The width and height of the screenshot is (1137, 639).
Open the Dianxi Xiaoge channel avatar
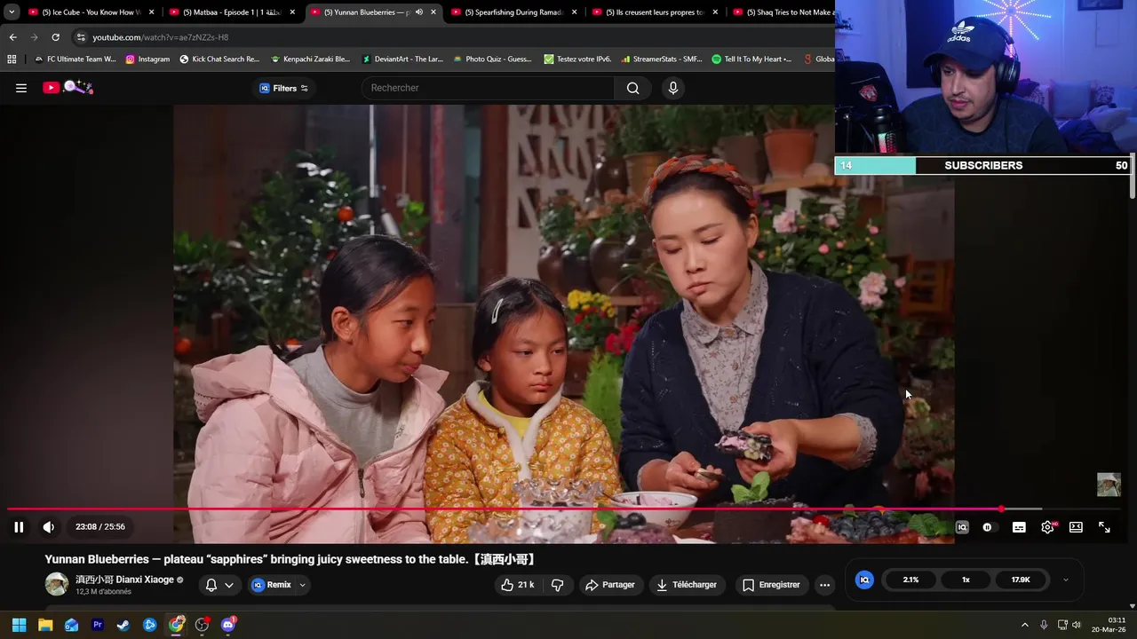57,584
